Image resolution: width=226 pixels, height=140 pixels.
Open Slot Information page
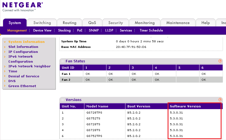point(23,47)
